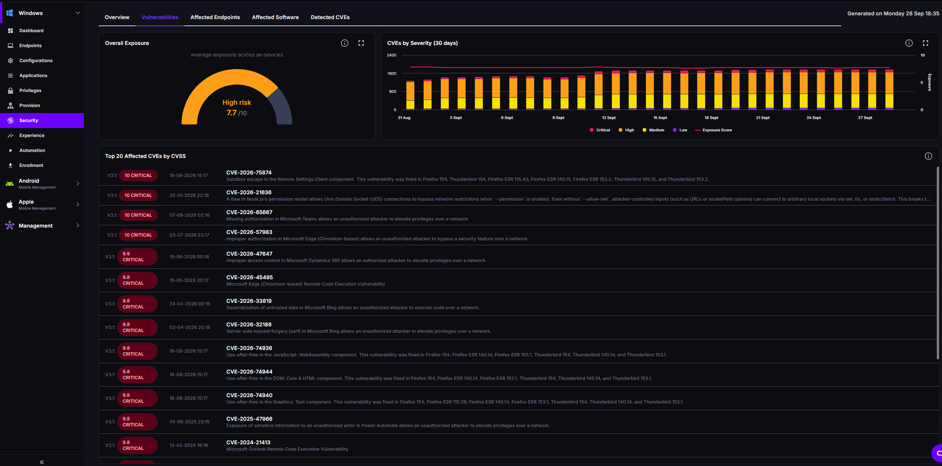
Task: Open the Enrollment download icon
Action: [x=10, y=165]
